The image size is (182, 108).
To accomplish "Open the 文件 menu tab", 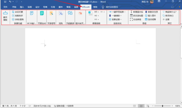I will pos(5,7).
